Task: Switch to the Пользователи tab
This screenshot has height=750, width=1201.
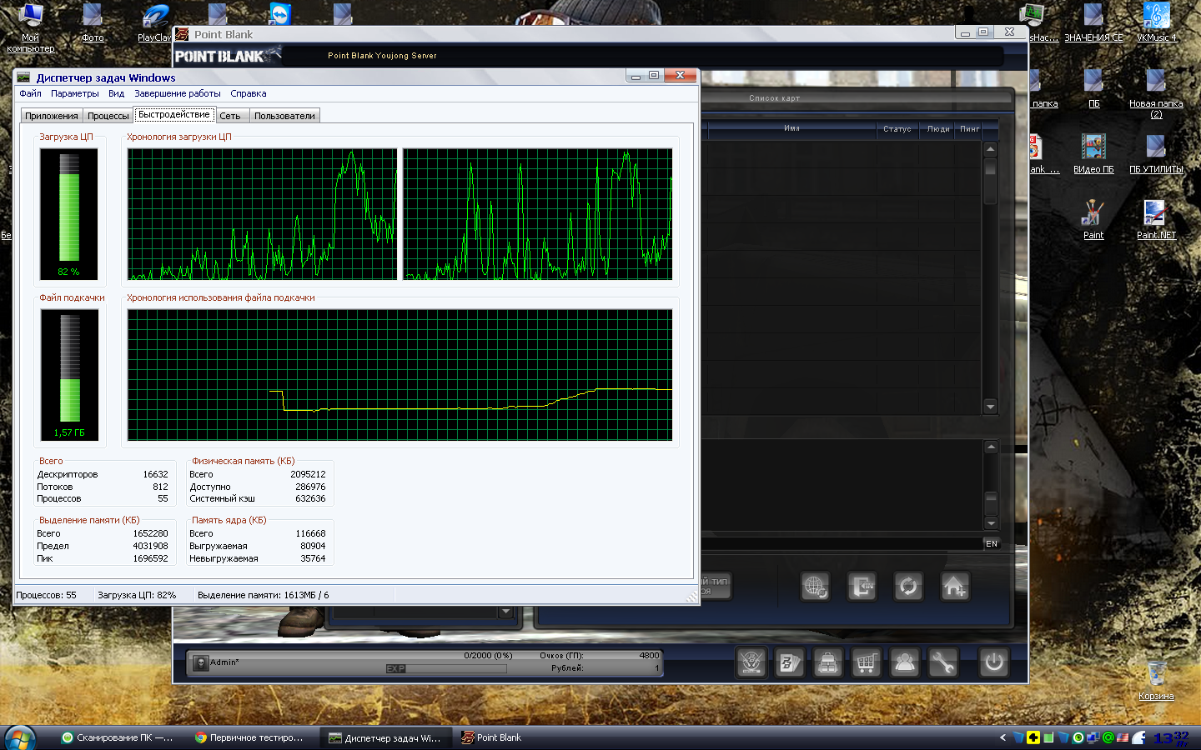Action: pyautogui.click(x=284, y=116)
